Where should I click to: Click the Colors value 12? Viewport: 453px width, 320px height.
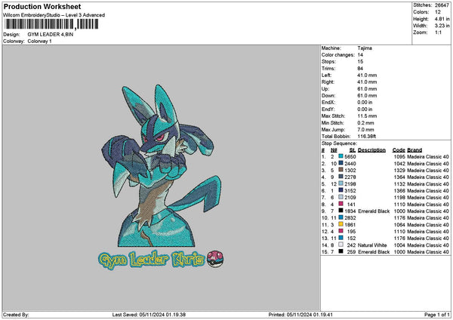pyautogui.click(x=438, y=12)
